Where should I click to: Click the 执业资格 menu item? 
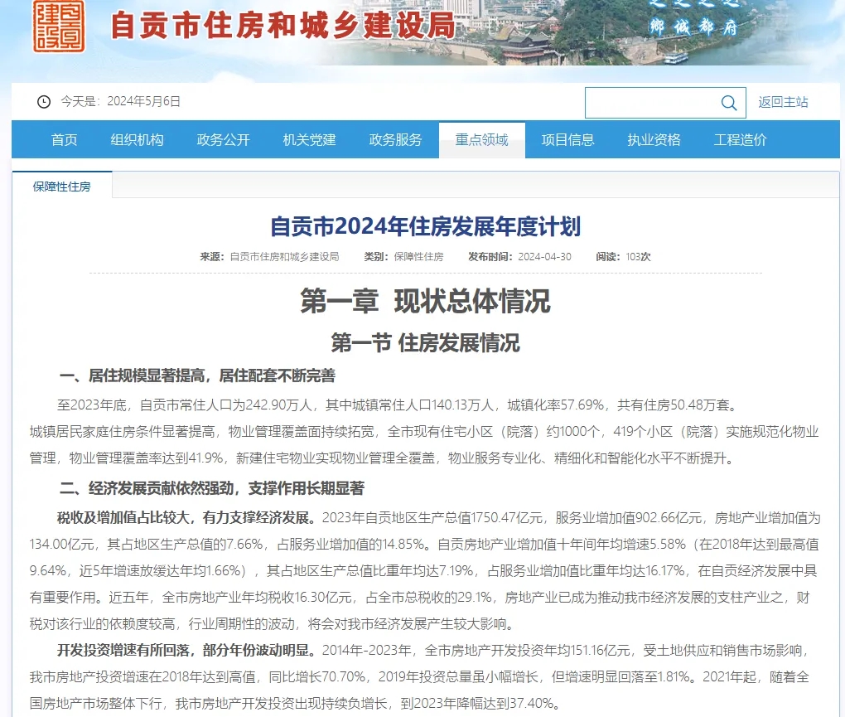[x=654, y=139]
